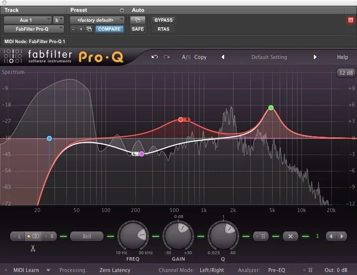
Task: Toggle the BYPASS button
Action: [x=164, y=20]
